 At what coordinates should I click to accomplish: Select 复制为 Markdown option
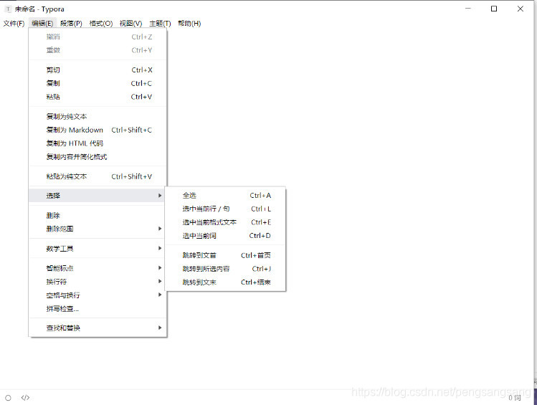pyautogui.click(x=98, y=130)
